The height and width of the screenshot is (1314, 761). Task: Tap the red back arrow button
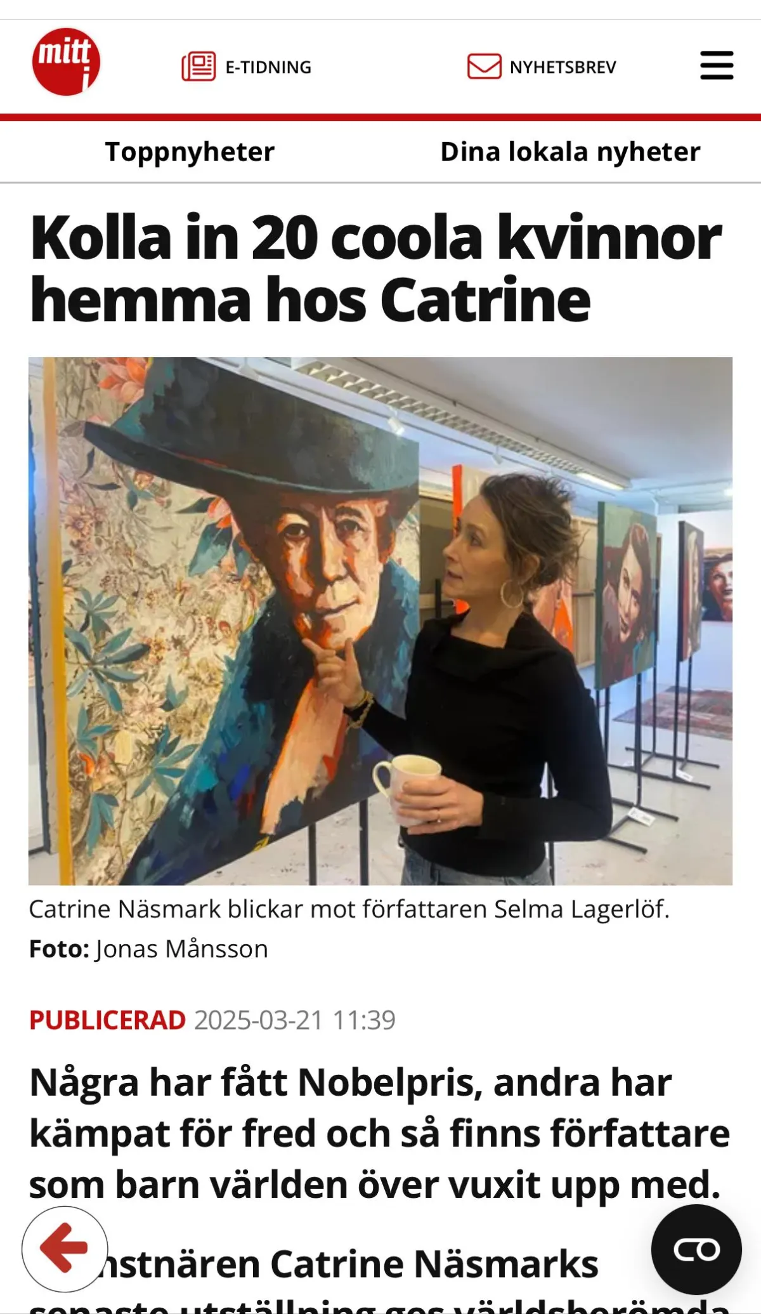click(65, 1249)
